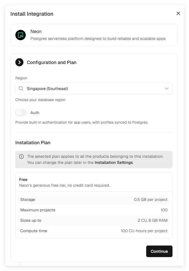The height and width of the screenshot is (271, 189).
Task: Open the Installation Settings link
Action: pyautogui.click(x=113, y=162)
